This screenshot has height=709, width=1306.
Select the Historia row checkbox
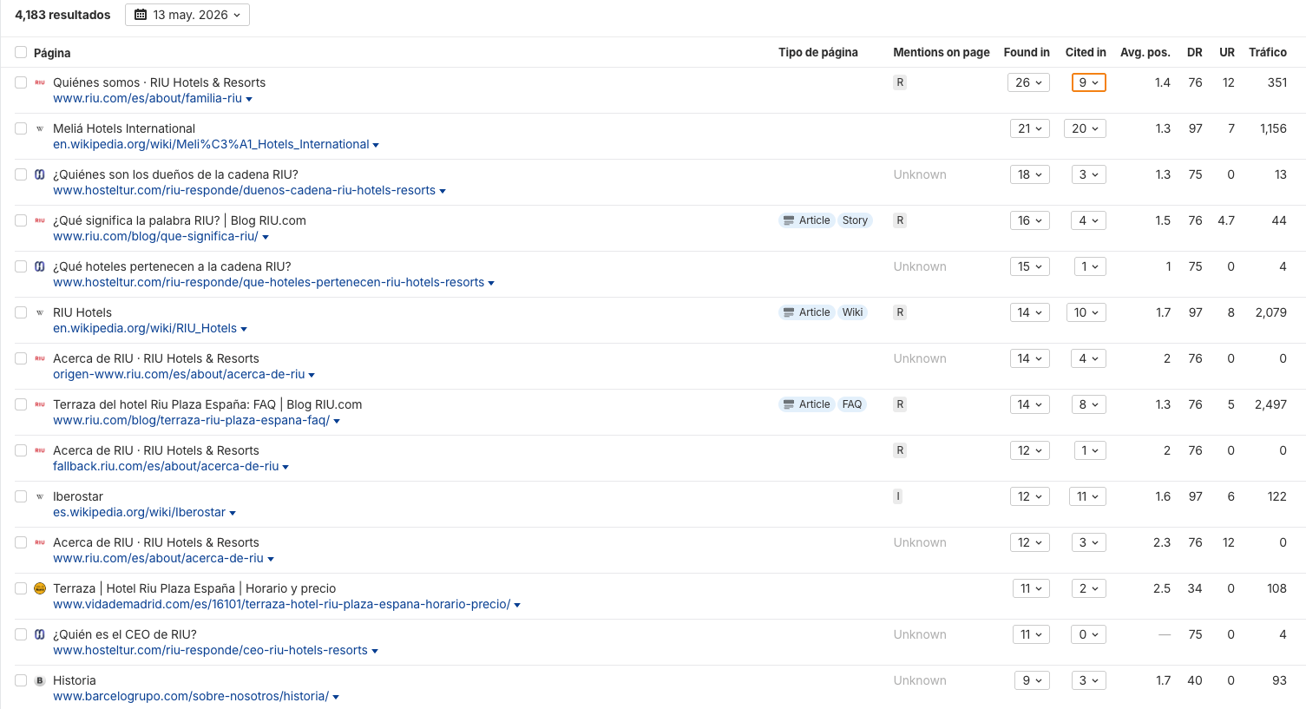(x=21, y=680)
